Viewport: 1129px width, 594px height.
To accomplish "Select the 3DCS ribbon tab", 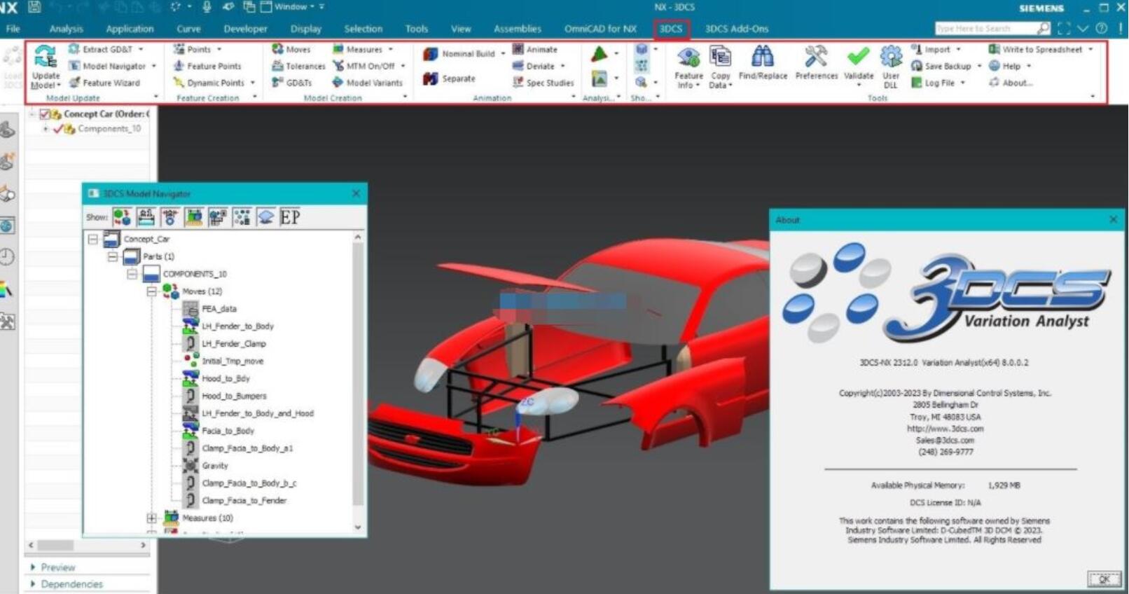I will [x=671, y=29].
